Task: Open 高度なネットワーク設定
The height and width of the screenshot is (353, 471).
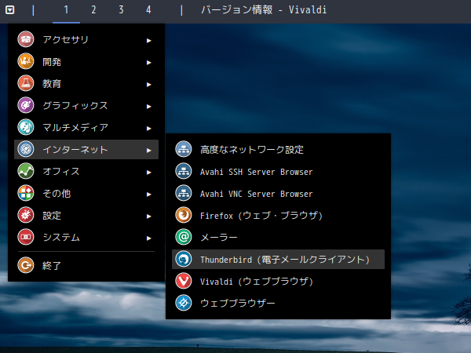Action: (x=278, y=149)
